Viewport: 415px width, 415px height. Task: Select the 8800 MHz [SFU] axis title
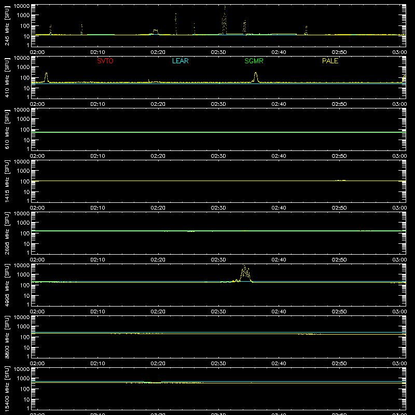(x=7, y=337)
